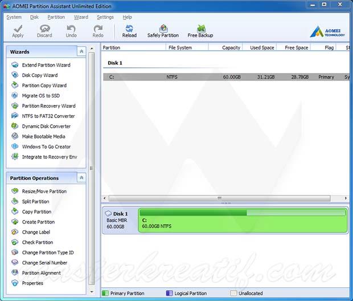Click left arrow of horizontal scrollbar

click(x=104, y=198)
